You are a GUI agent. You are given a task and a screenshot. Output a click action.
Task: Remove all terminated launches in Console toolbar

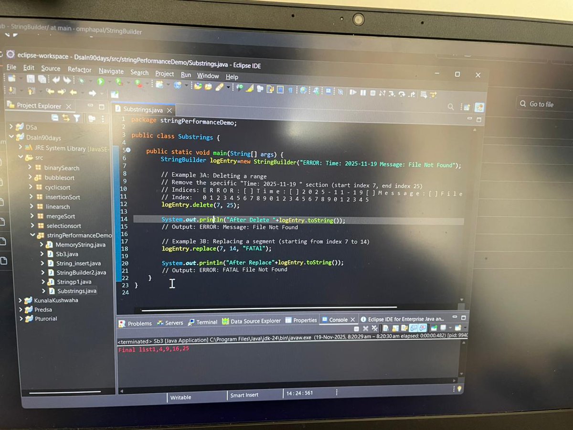(x=375, y=328)
